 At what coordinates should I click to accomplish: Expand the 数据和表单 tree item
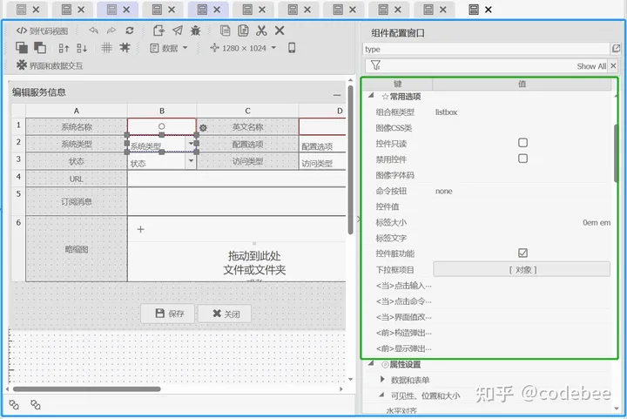(x=382, y=380)
